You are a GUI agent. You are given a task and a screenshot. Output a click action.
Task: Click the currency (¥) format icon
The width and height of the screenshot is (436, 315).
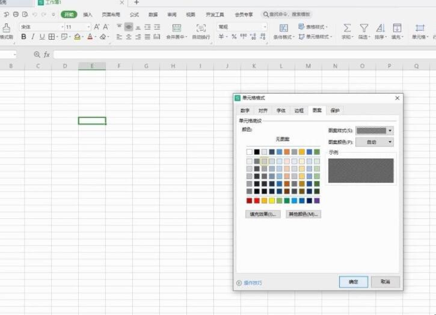pos(221,37)
